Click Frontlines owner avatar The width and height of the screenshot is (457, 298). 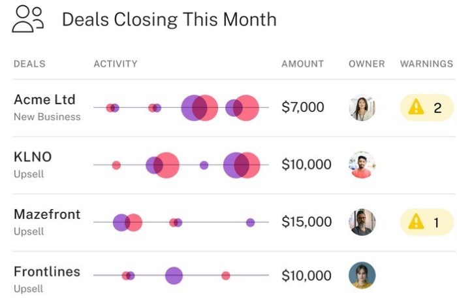pyautogui.click(x=362, y=275)
